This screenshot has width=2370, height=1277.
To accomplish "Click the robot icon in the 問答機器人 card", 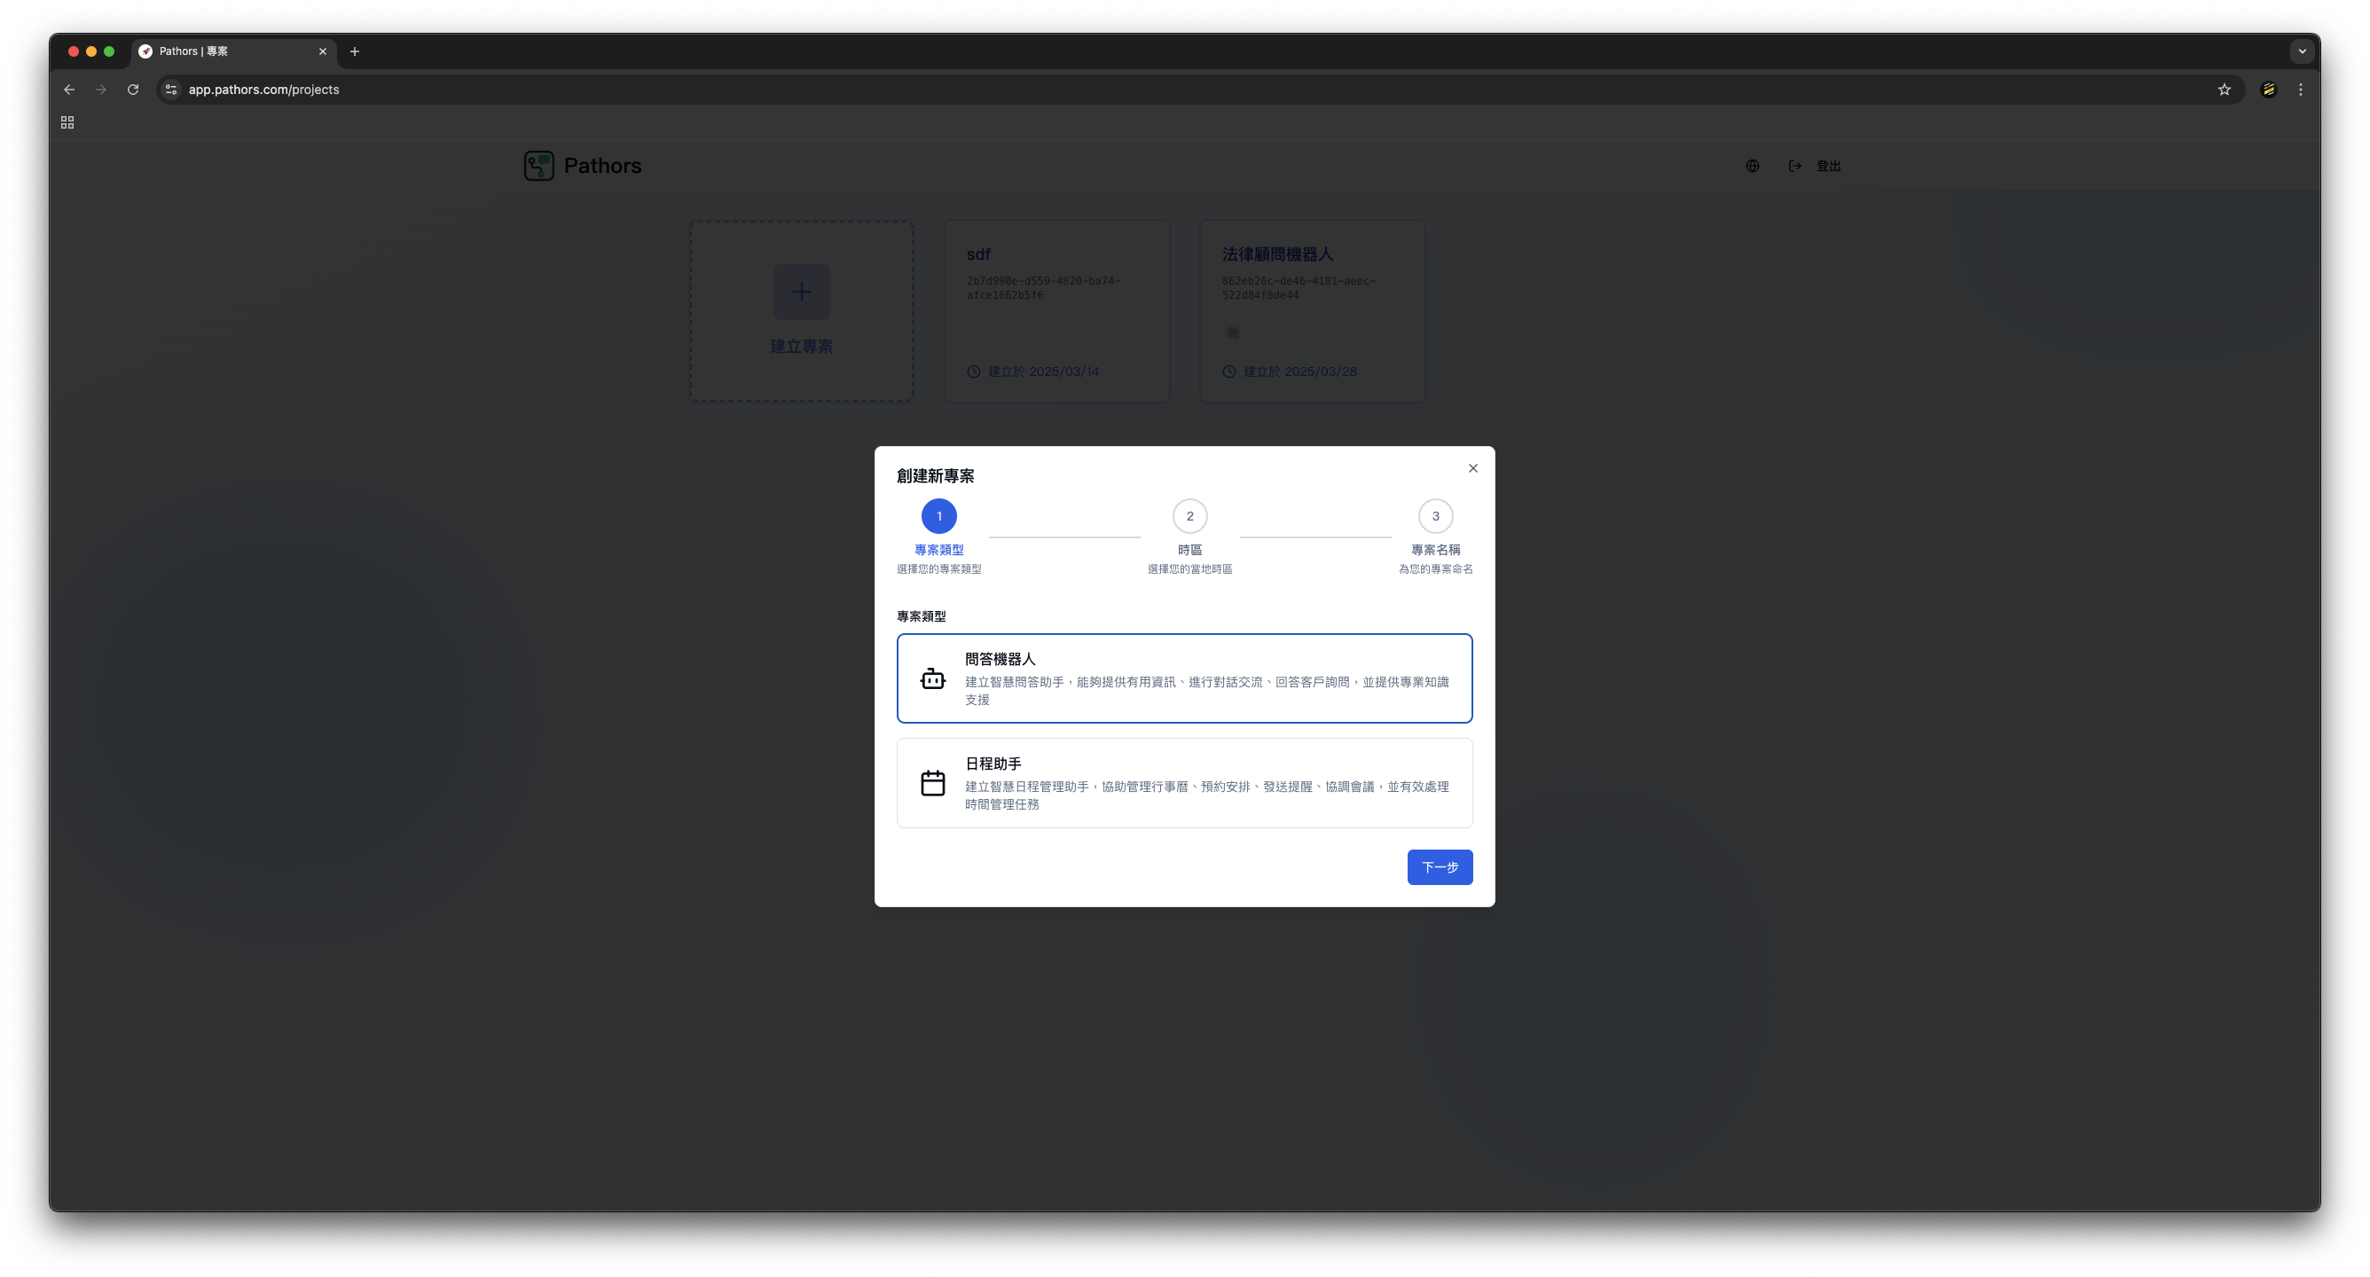I will pos(933,678).
